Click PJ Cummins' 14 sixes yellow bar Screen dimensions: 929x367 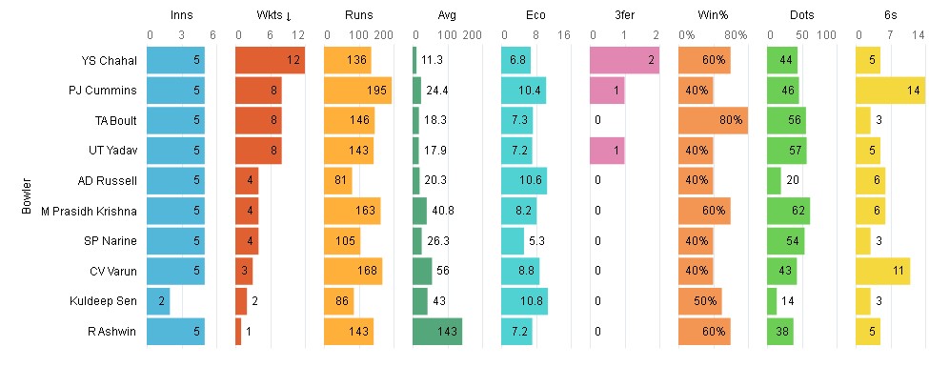pyautogui.click(x=890, y=91)
